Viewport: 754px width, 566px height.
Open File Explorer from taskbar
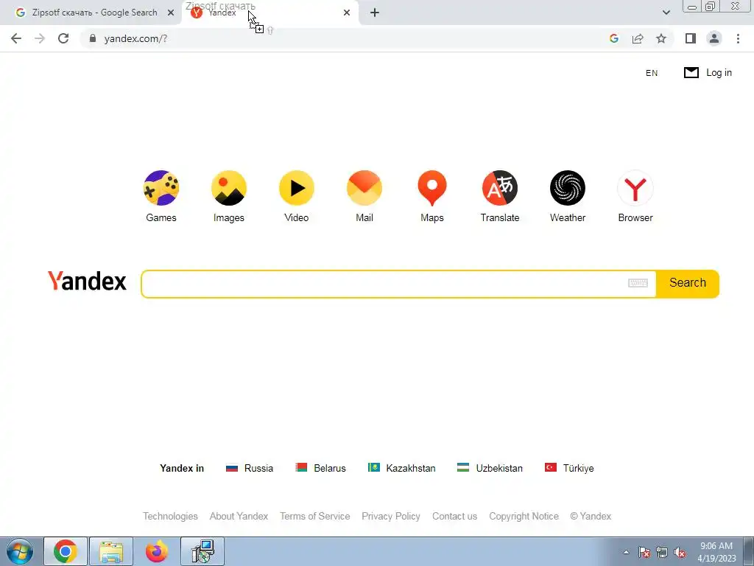(112, 551)
